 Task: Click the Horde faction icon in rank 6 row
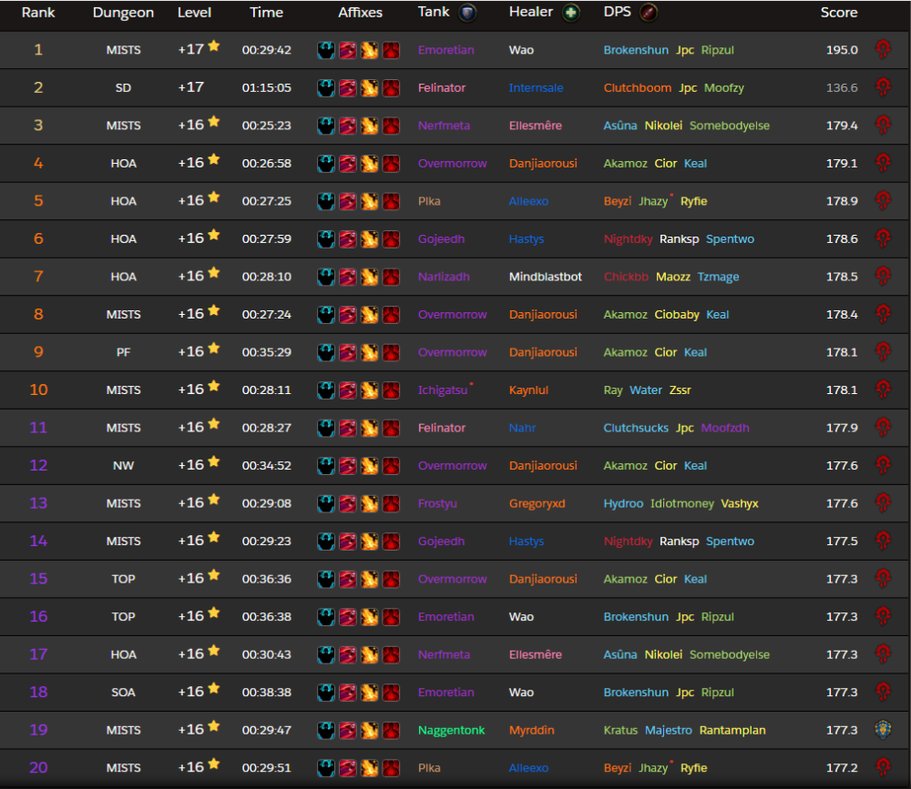point(883,238)
